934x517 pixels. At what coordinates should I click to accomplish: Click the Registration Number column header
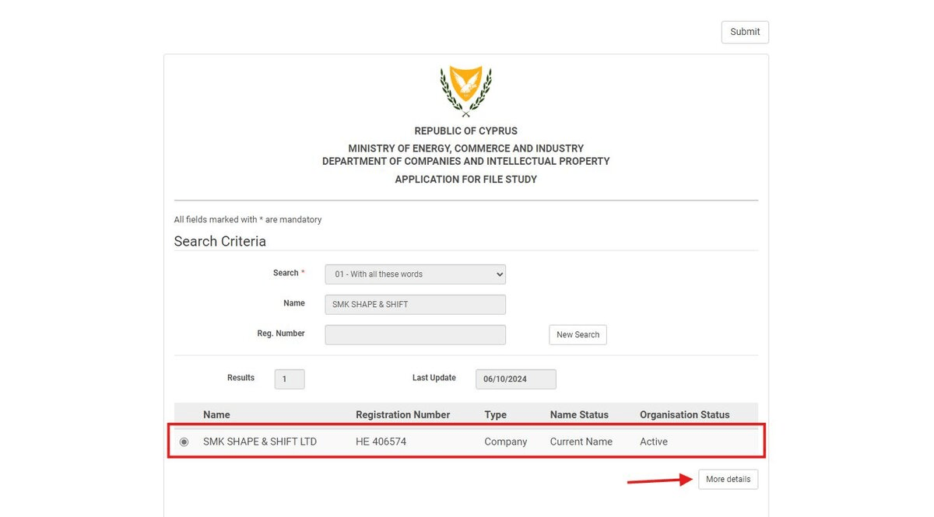click(402, 414)
